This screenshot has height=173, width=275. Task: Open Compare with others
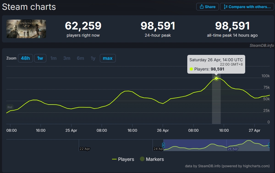coord(247,7)
